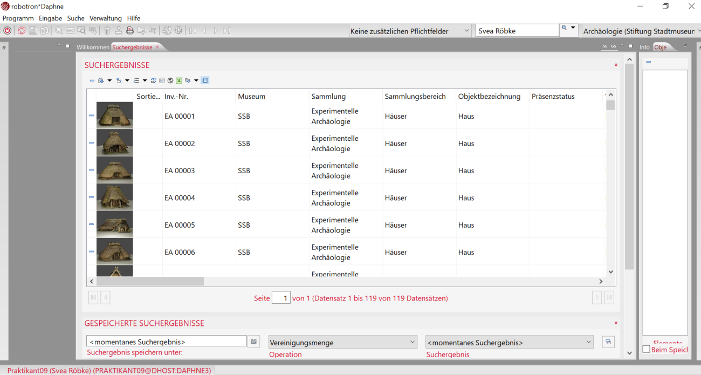The height and width of the screenshot is (375, 701).
Task: Click the save icon beside Suchergebnis name field
Action: pos(254,342)
